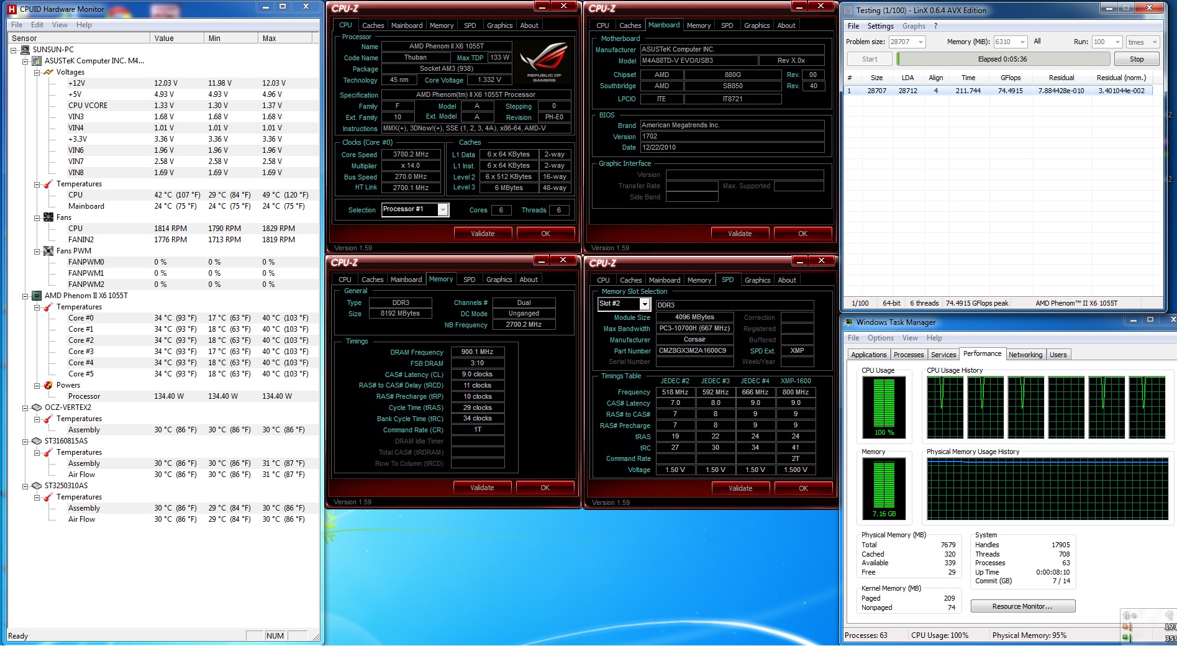The image size is (1177, 646).
Task: Open the Run count dropdown in LinX
Action: (x=1117, y=42)
